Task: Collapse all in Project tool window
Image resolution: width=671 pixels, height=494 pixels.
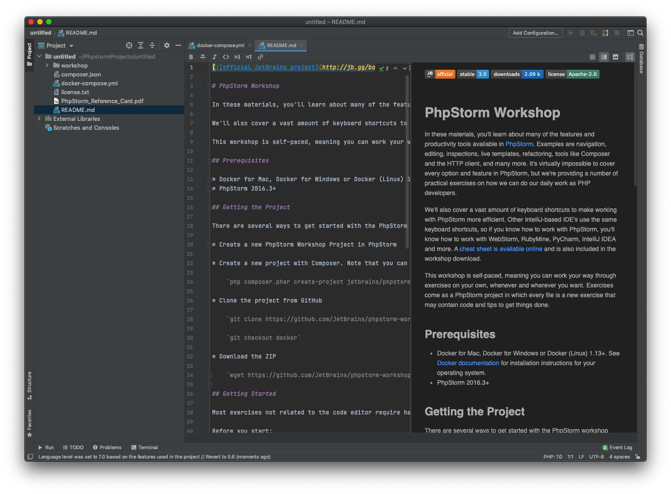Action: (152, 45)
